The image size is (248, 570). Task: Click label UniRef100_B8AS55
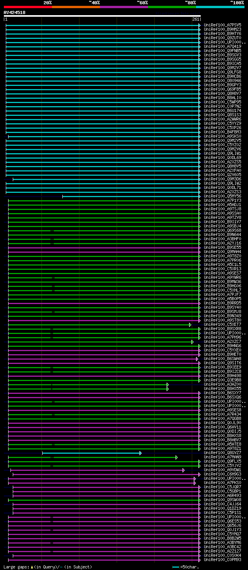click(x=222, y=388)
